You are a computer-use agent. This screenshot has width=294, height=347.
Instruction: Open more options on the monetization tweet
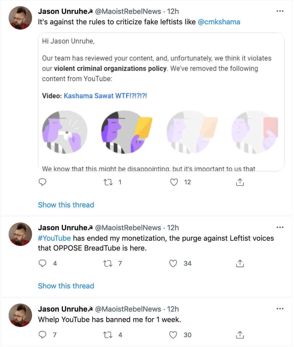click(x=280, y=228)
